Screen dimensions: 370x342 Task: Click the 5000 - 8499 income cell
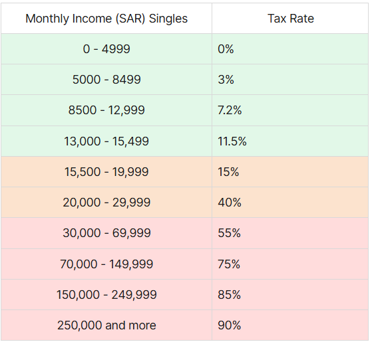tap(106, 80)
